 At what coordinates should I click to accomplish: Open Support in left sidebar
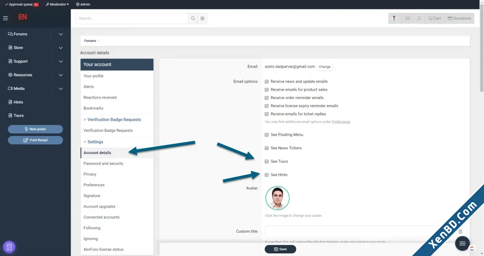click(x=18, y=61)
